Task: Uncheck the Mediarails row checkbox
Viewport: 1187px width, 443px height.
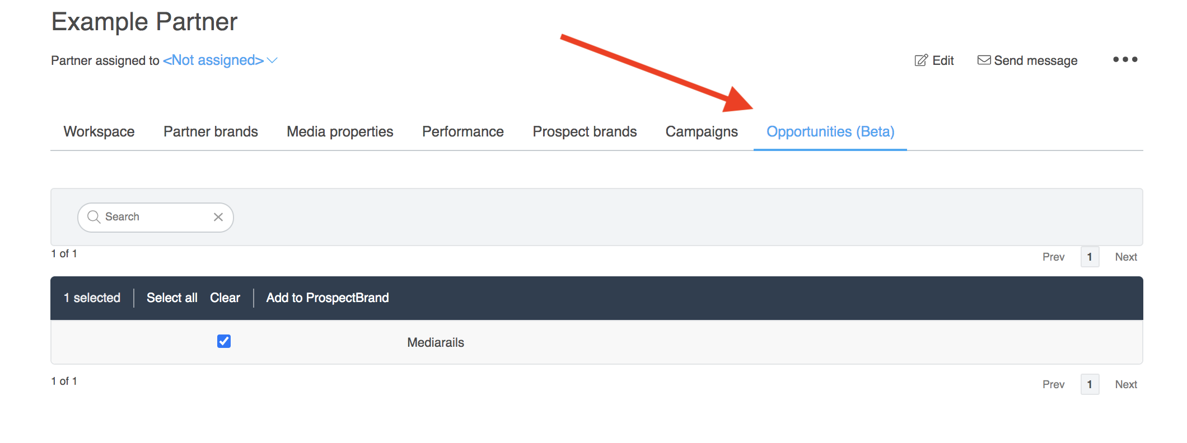Action: pos(224,341)
